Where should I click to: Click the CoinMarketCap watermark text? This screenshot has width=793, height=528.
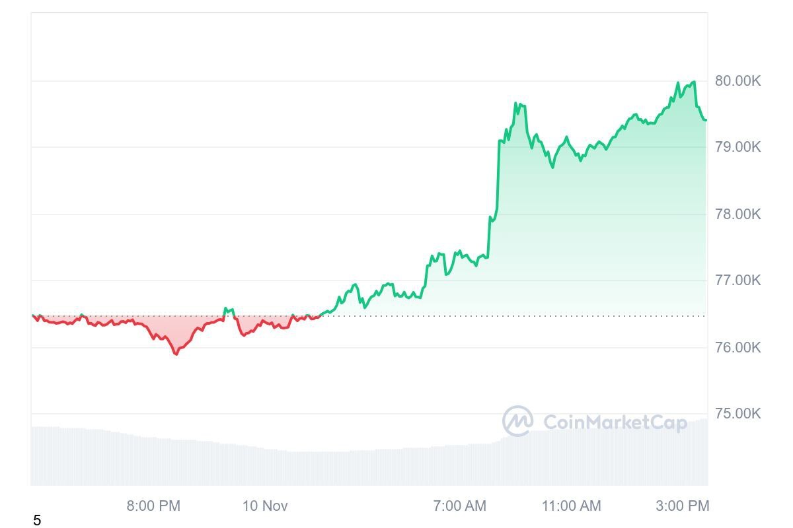615,422
